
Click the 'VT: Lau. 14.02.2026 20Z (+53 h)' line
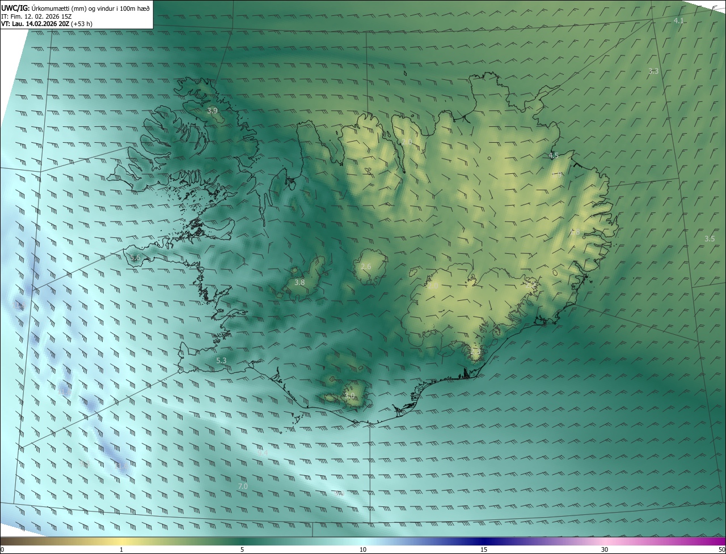[47, 24]
